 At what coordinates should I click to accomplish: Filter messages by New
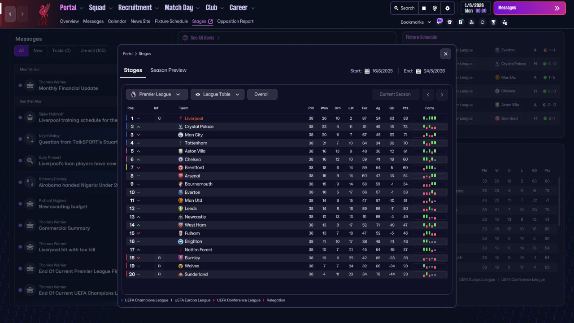point(38,51)
